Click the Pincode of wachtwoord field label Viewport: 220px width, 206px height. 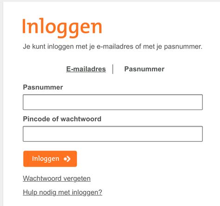[x=62, y=119]
